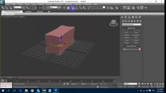Open Render Setup dialog
The width and height of the screenshot is (166, 93).
[x=138, y=8]
